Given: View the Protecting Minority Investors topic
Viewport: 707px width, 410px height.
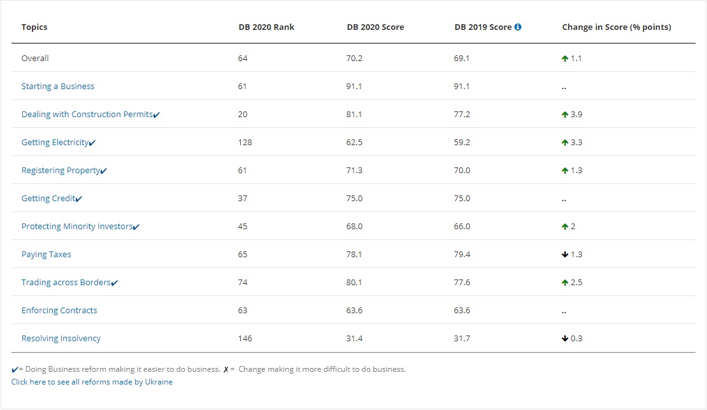Looking at the screenshot, I should 77,227.
